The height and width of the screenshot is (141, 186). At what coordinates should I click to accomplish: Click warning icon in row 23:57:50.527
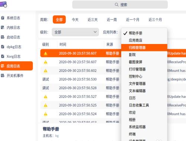click(46, 97)
